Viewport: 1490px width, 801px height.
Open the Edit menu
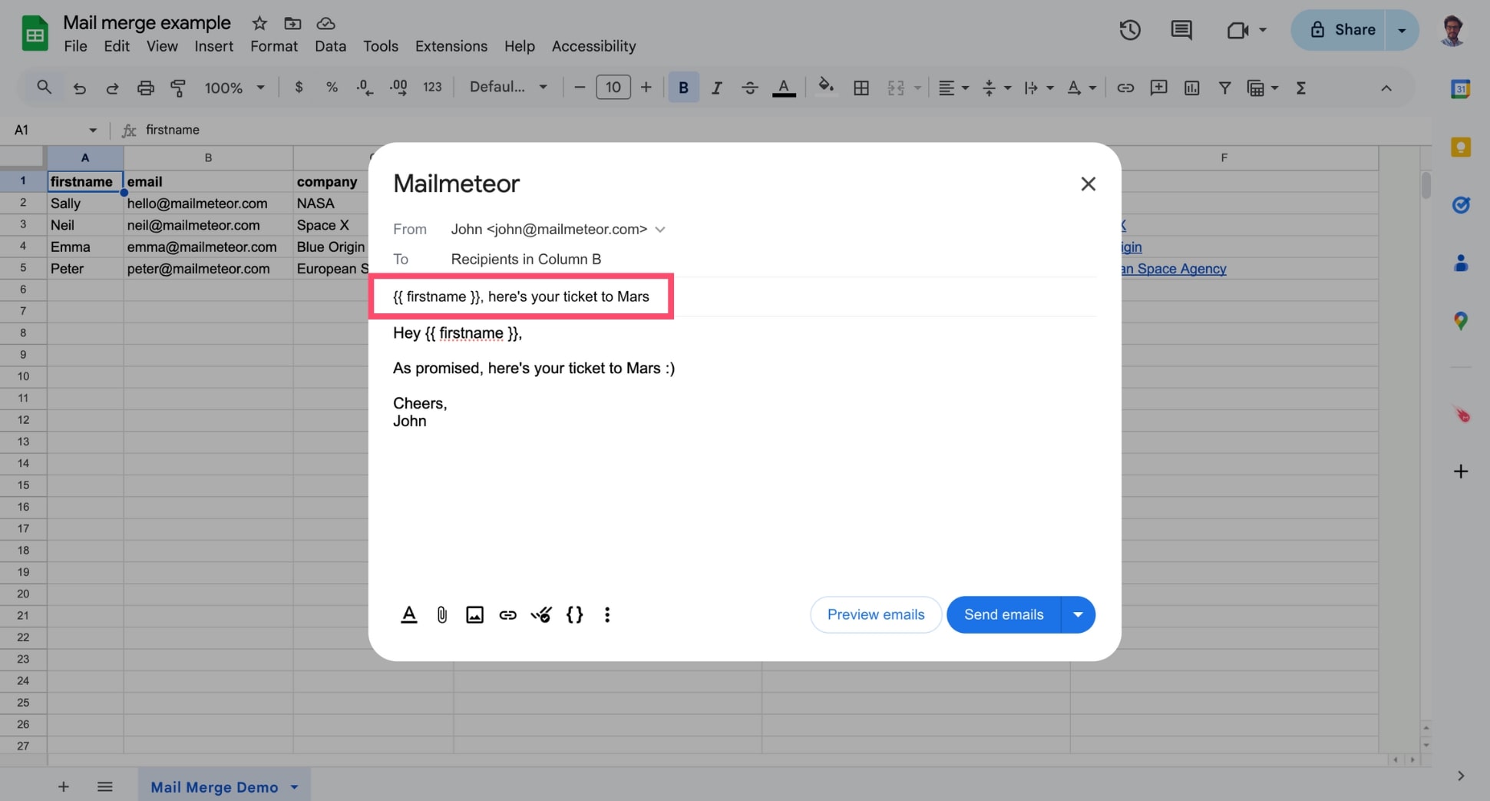117,46
